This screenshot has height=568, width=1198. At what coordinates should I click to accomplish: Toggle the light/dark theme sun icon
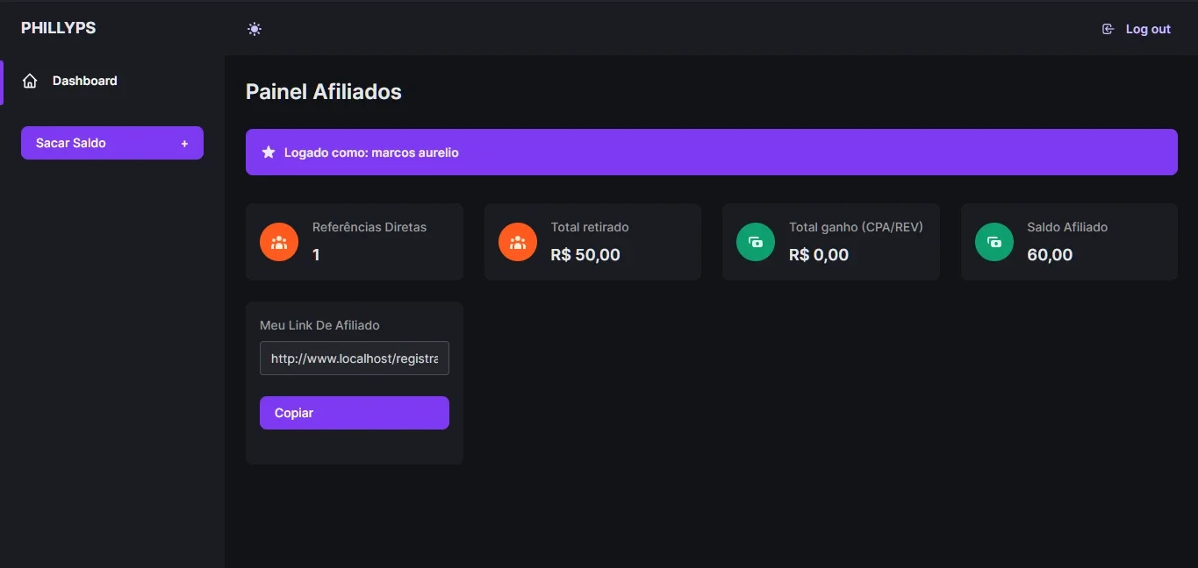tap(255, 29)
